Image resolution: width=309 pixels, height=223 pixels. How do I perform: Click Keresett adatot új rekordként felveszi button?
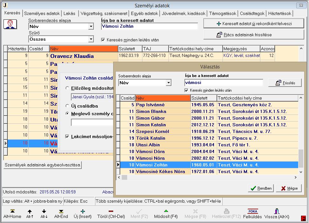254,24
